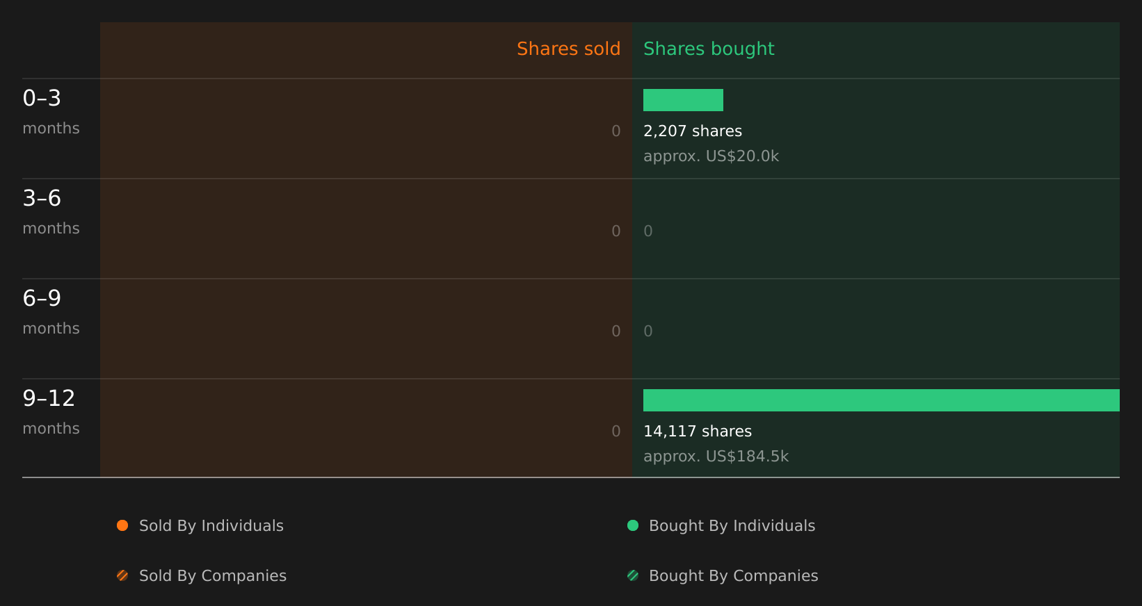Click the orange Sold By Individuals legend dot

(122, 525)
